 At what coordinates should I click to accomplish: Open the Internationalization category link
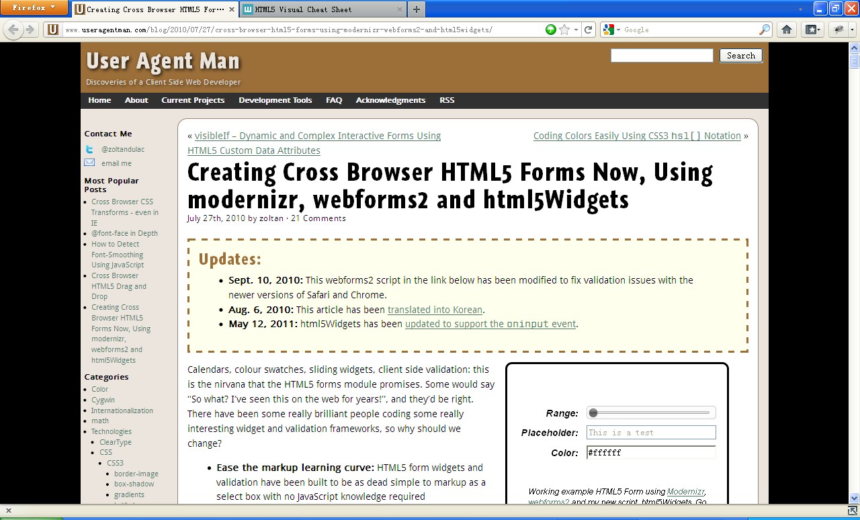pyautogui.click(x=122, y=410)
